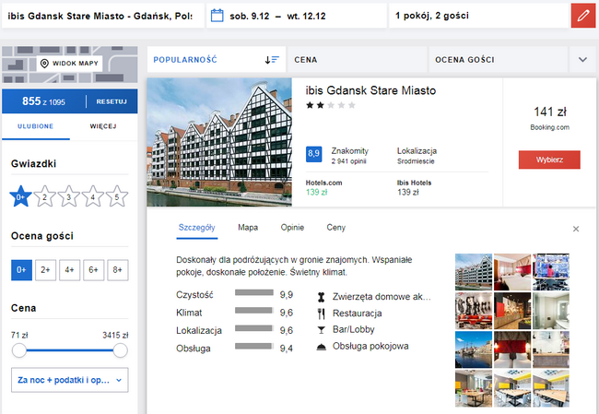Select the 5 stars filter
The height and width of the screenshot is (414, 599).
[x=117, y=196]
